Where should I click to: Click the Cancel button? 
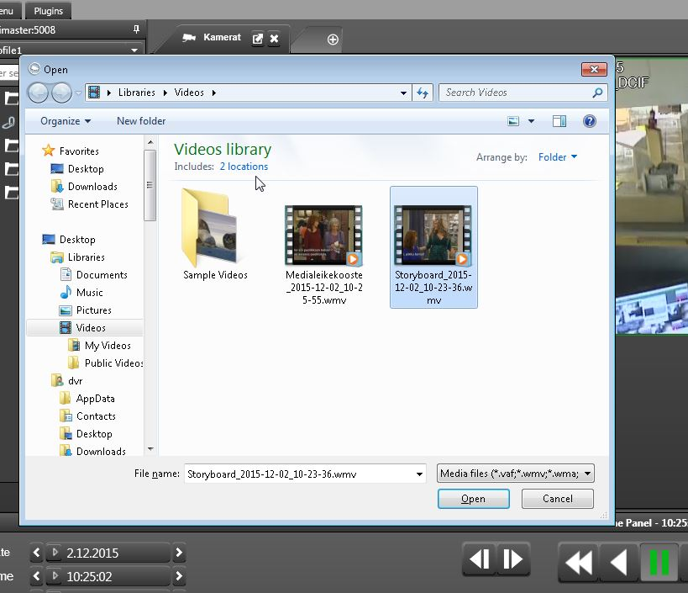point(557,499)
